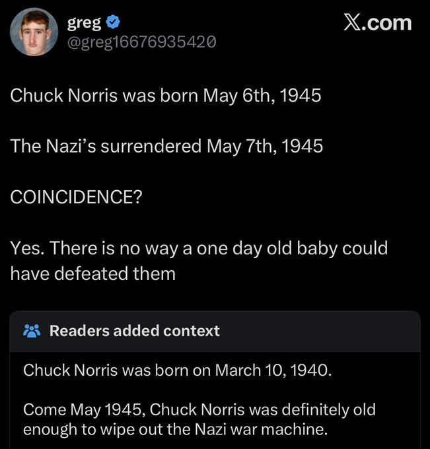Click "Chuck Norris was born on" in readers' note

(116, 370)
